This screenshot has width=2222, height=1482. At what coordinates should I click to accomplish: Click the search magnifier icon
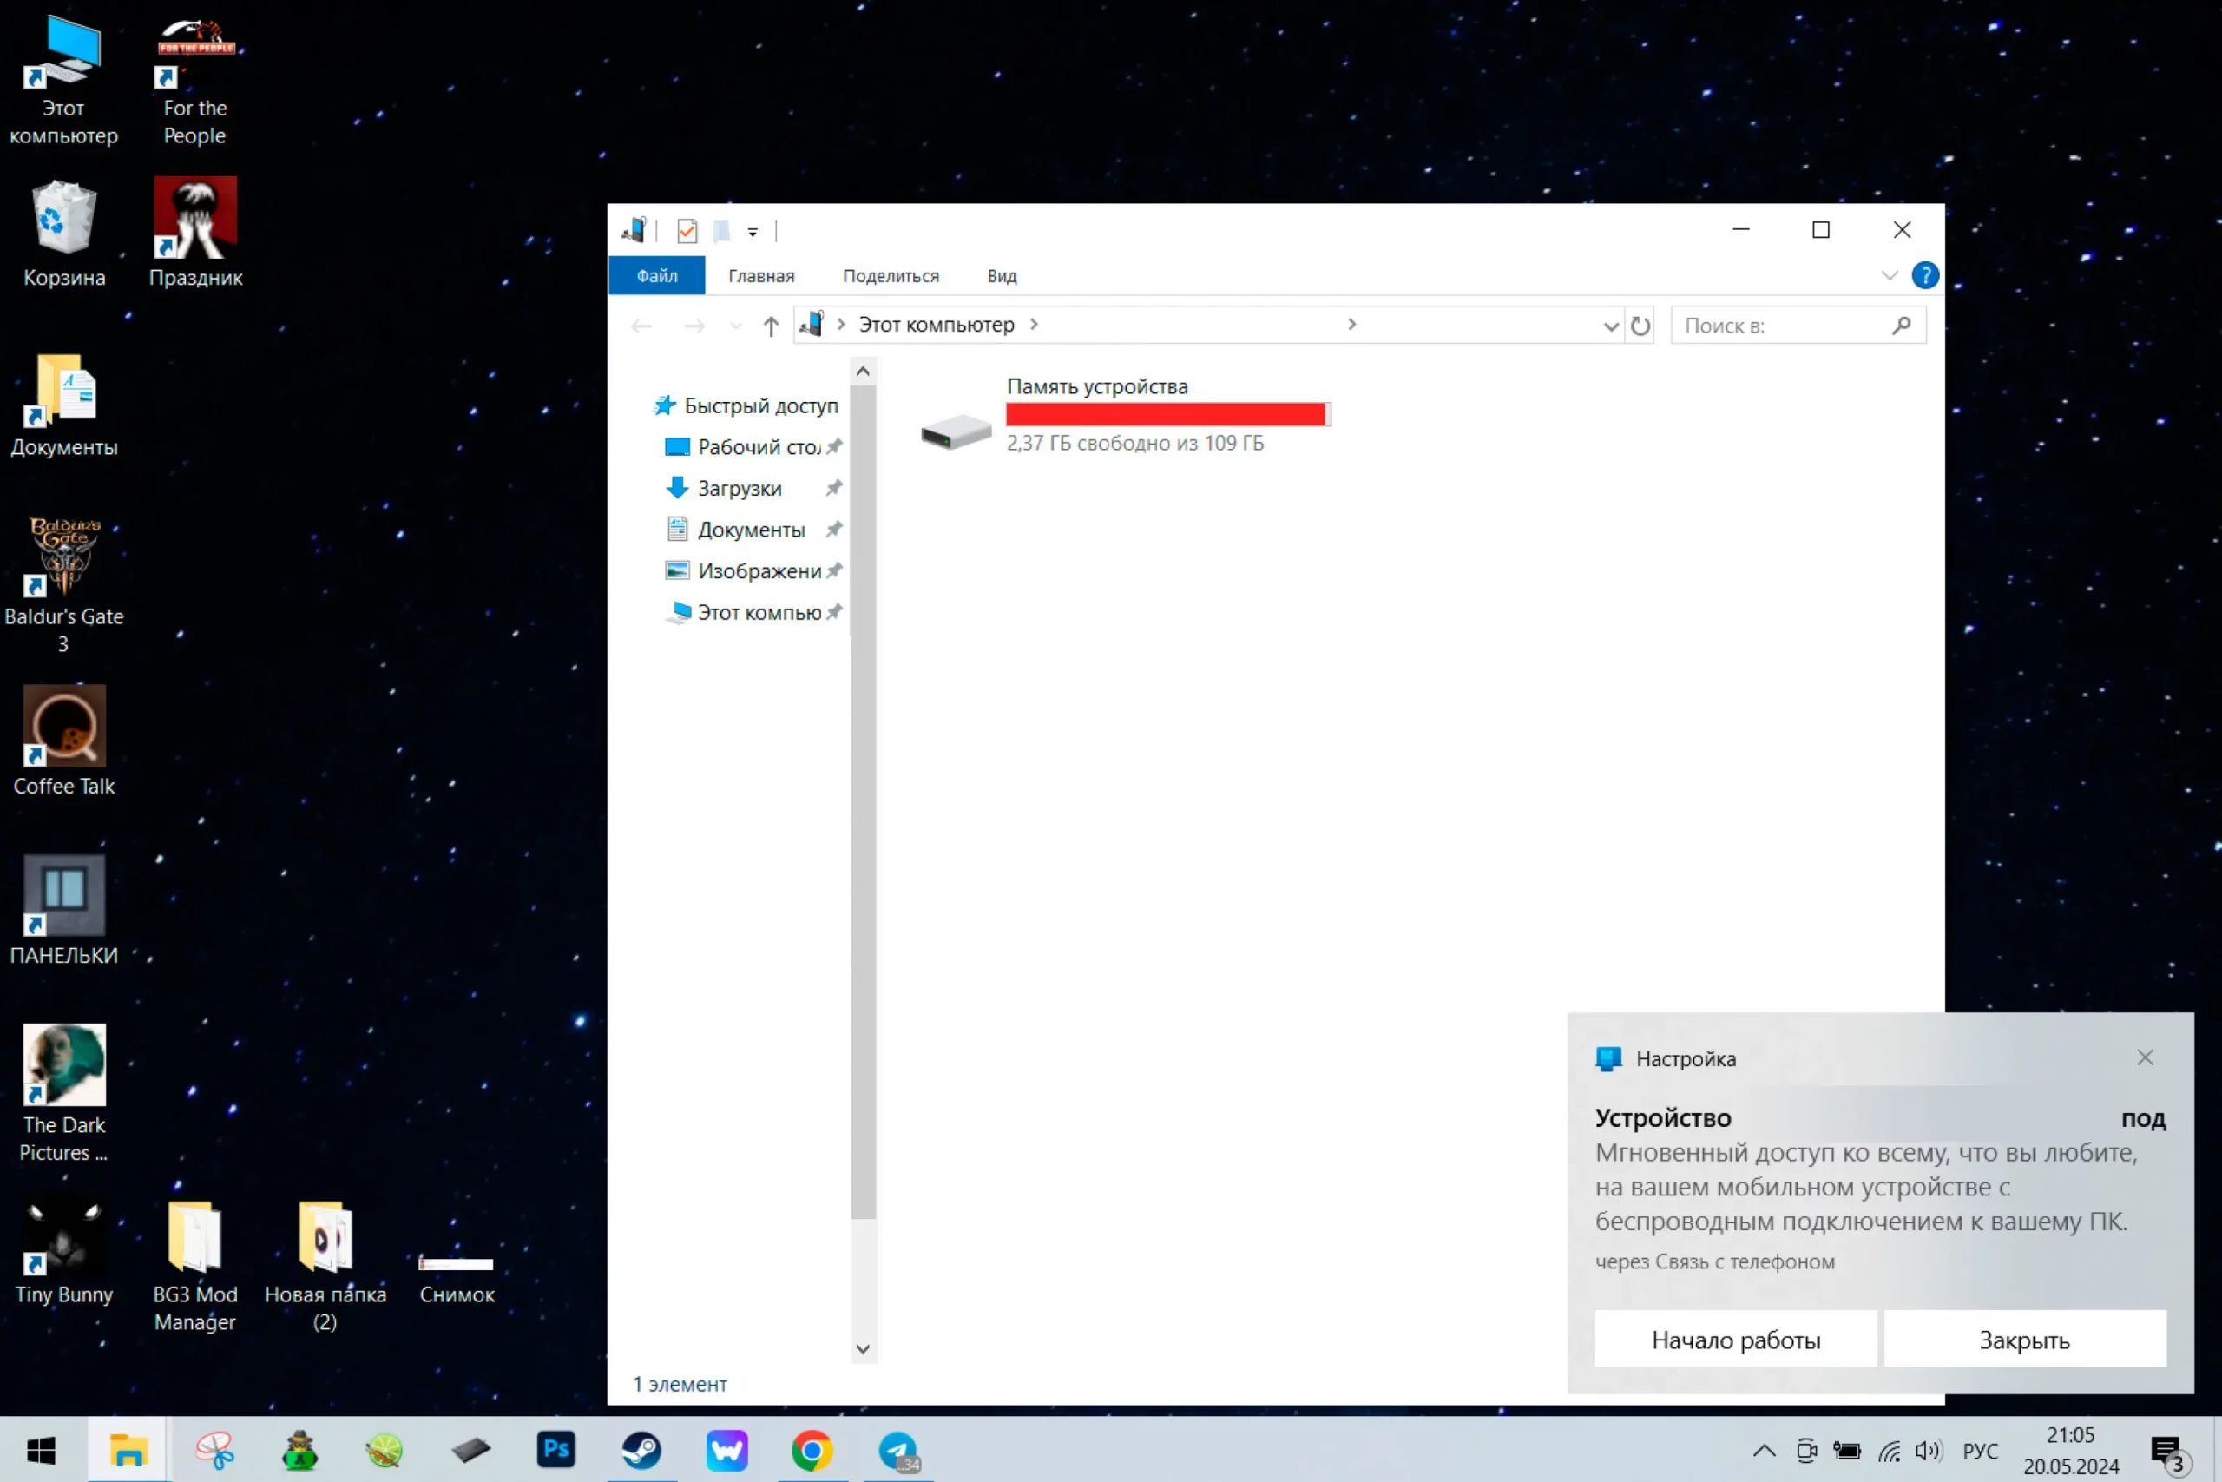[x=1901, y=326]
